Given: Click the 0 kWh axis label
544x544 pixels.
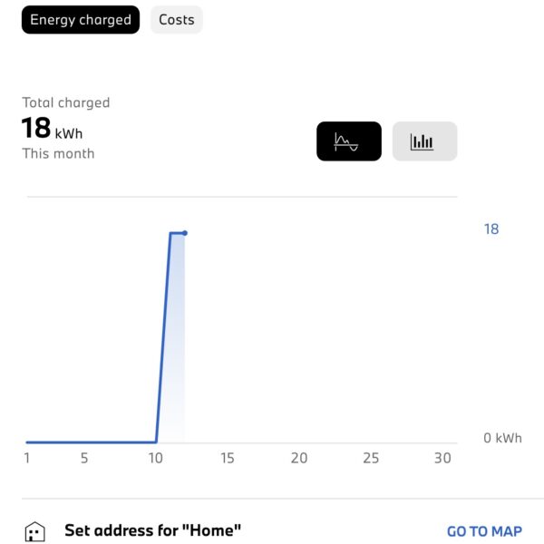Looking at the screenshot, I should (x=502, y=438).
